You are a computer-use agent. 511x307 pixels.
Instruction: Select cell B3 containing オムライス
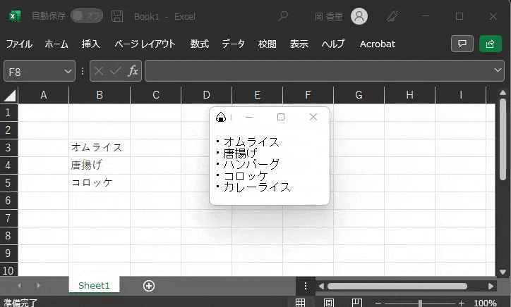99,147
